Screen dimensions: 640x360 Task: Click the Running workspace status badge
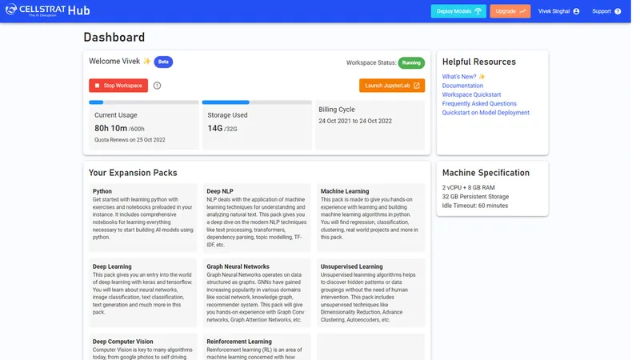point(411,63)
